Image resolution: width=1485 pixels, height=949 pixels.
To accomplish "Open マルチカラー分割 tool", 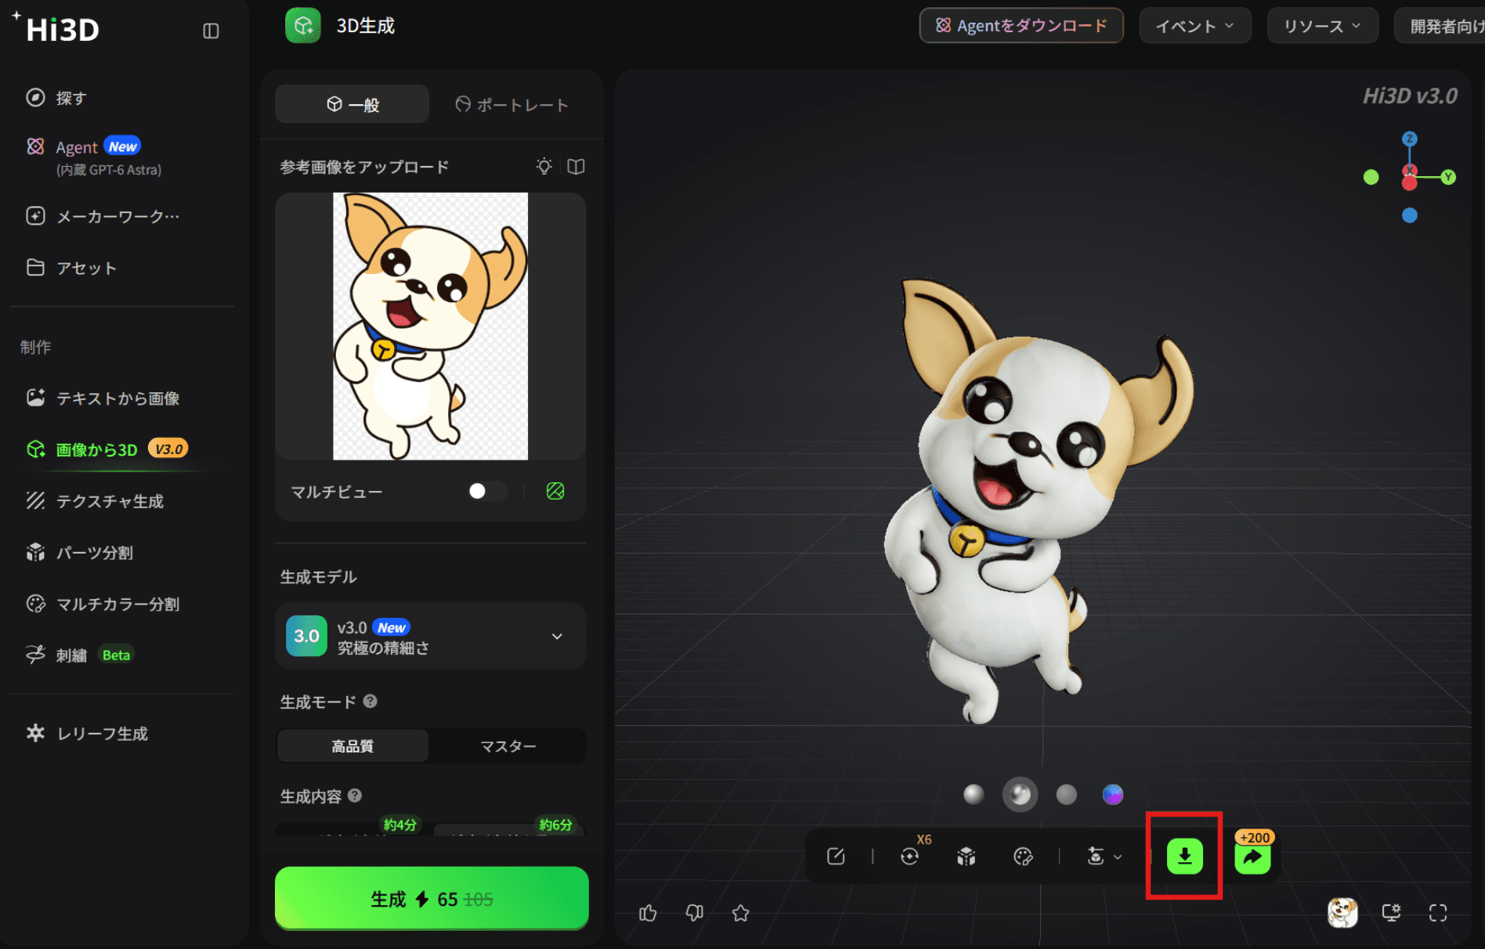I will 103,604.
